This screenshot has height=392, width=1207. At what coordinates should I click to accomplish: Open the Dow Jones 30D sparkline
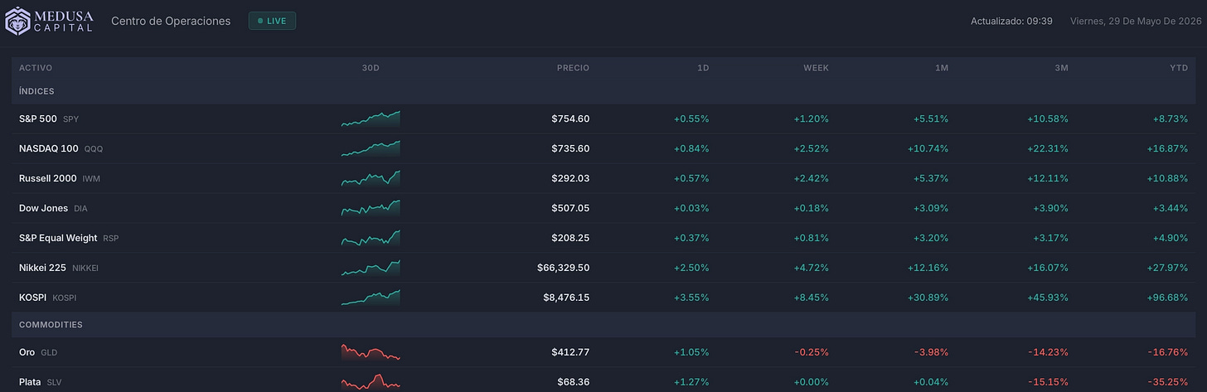pos(371,208)
